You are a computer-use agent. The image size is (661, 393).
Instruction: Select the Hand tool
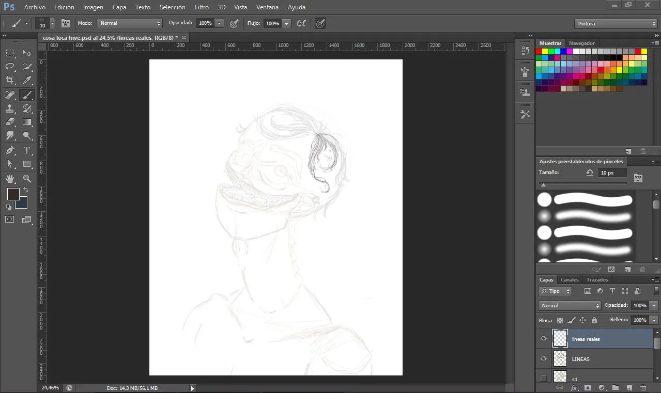coord(10,179)
